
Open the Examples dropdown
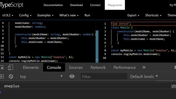45,15
